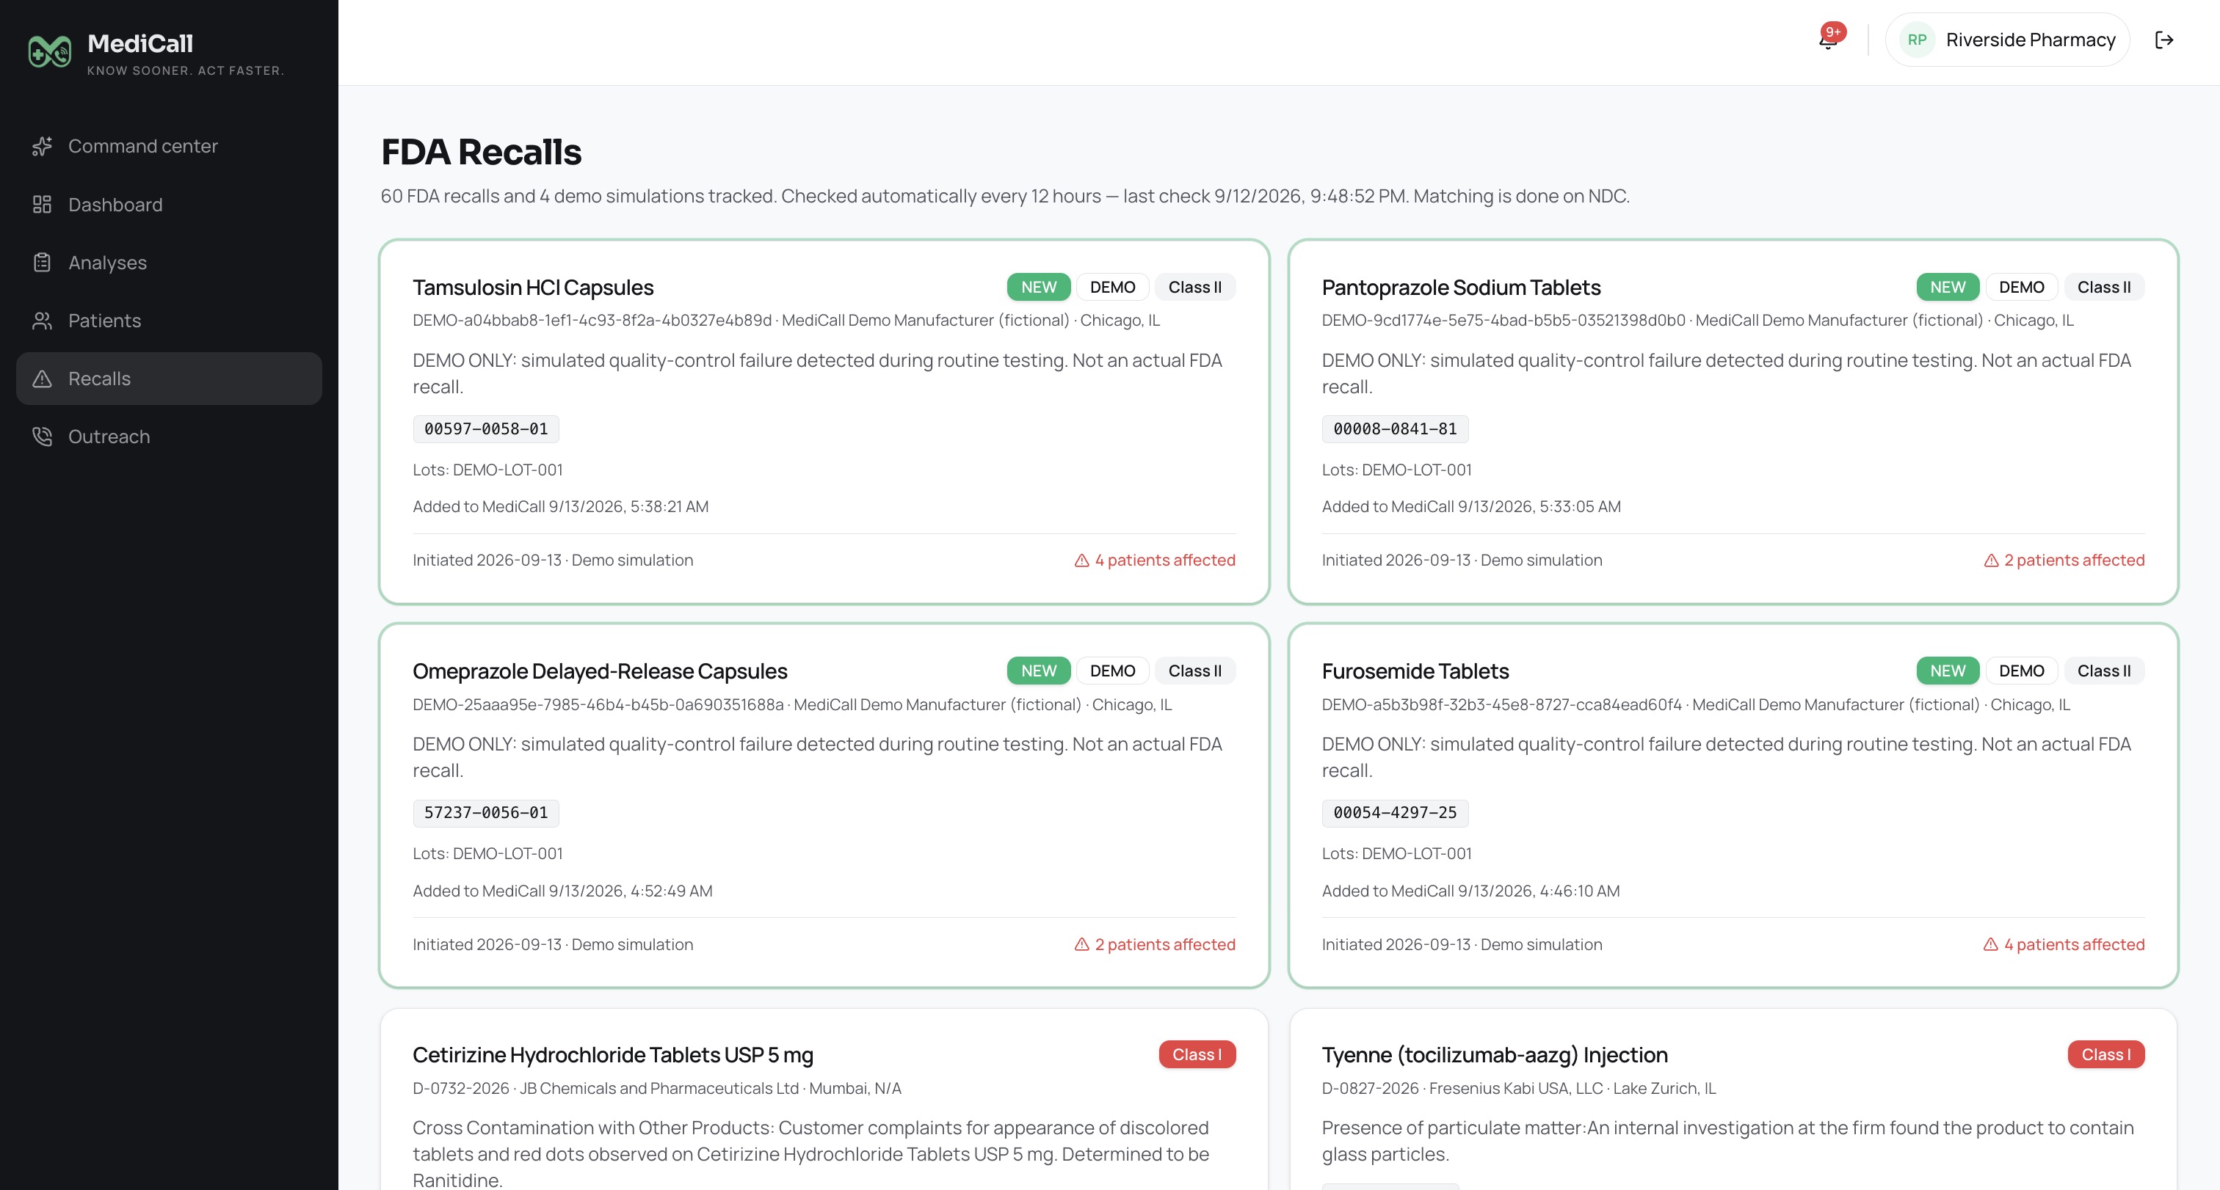2220x1190 pixels.
Task: Click the NDC code 00008-0841-81 chip
Action: point(1394,428)
